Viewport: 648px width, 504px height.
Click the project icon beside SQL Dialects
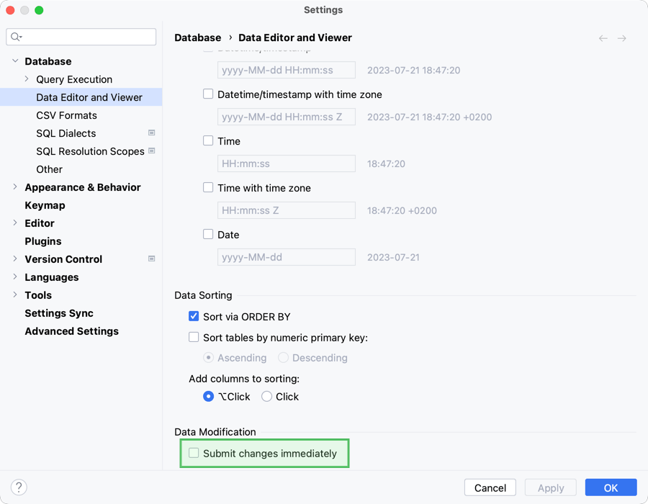point(150,133)
